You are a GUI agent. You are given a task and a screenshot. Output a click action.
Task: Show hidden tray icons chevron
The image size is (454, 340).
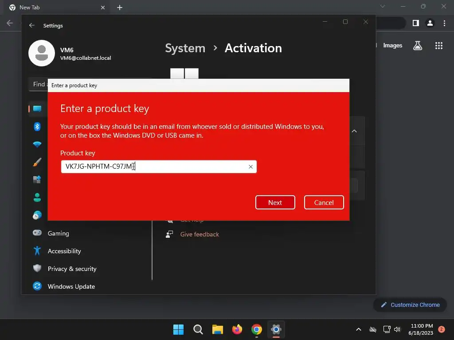click(358, 329)
